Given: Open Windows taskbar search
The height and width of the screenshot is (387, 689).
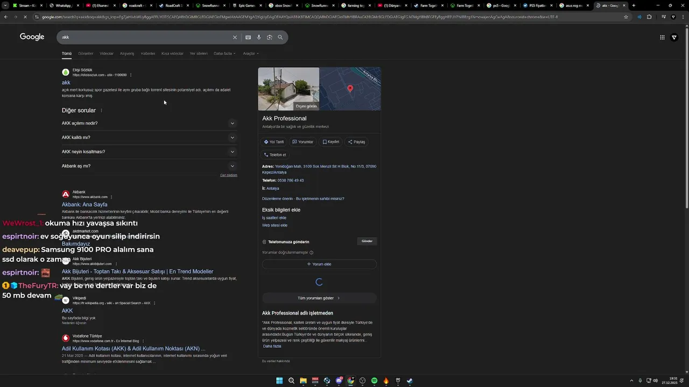Looking at the screenshot, I should tap(291, 381).
